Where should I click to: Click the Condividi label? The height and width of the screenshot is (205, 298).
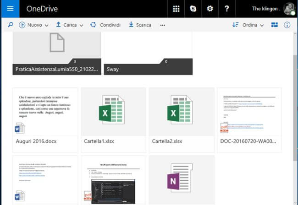110,25
